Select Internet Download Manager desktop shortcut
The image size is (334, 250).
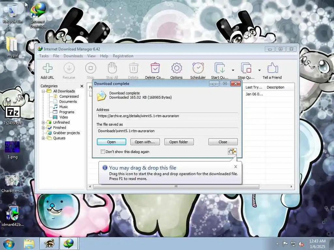[x=38, y=15]
